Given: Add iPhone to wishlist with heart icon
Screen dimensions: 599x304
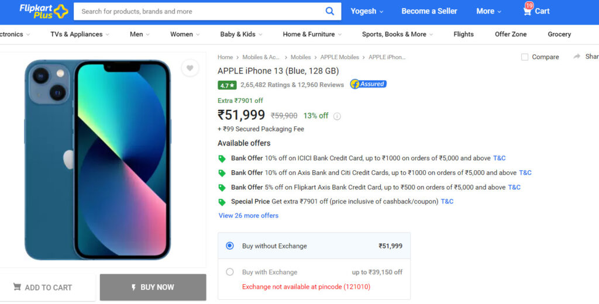Looking at the screenshot, I should [x=190, y=68].
